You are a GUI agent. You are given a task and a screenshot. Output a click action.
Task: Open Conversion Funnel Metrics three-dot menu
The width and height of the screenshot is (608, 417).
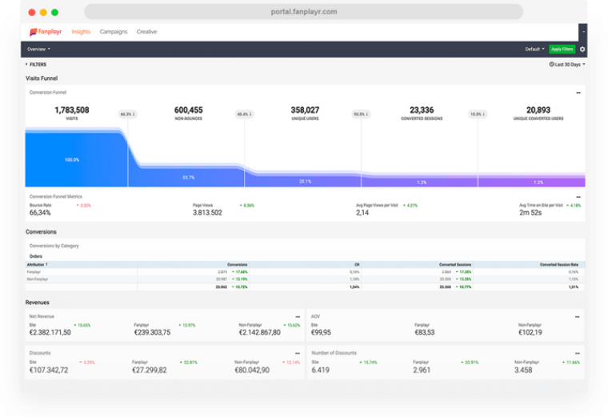578,196
